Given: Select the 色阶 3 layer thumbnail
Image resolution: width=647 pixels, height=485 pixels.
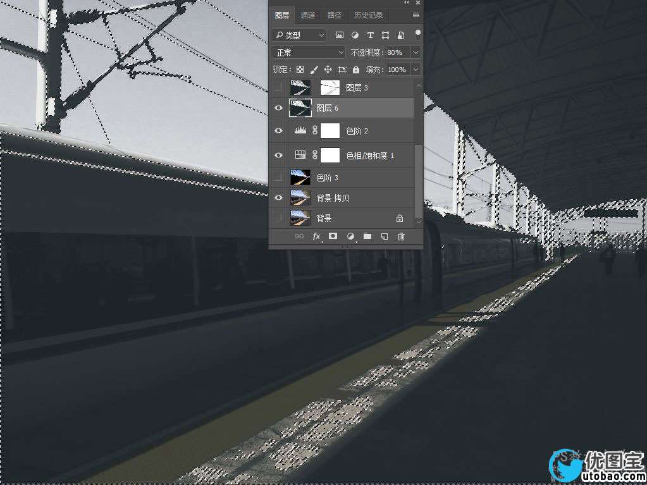Looking at the screenshot, I should 300,177.
